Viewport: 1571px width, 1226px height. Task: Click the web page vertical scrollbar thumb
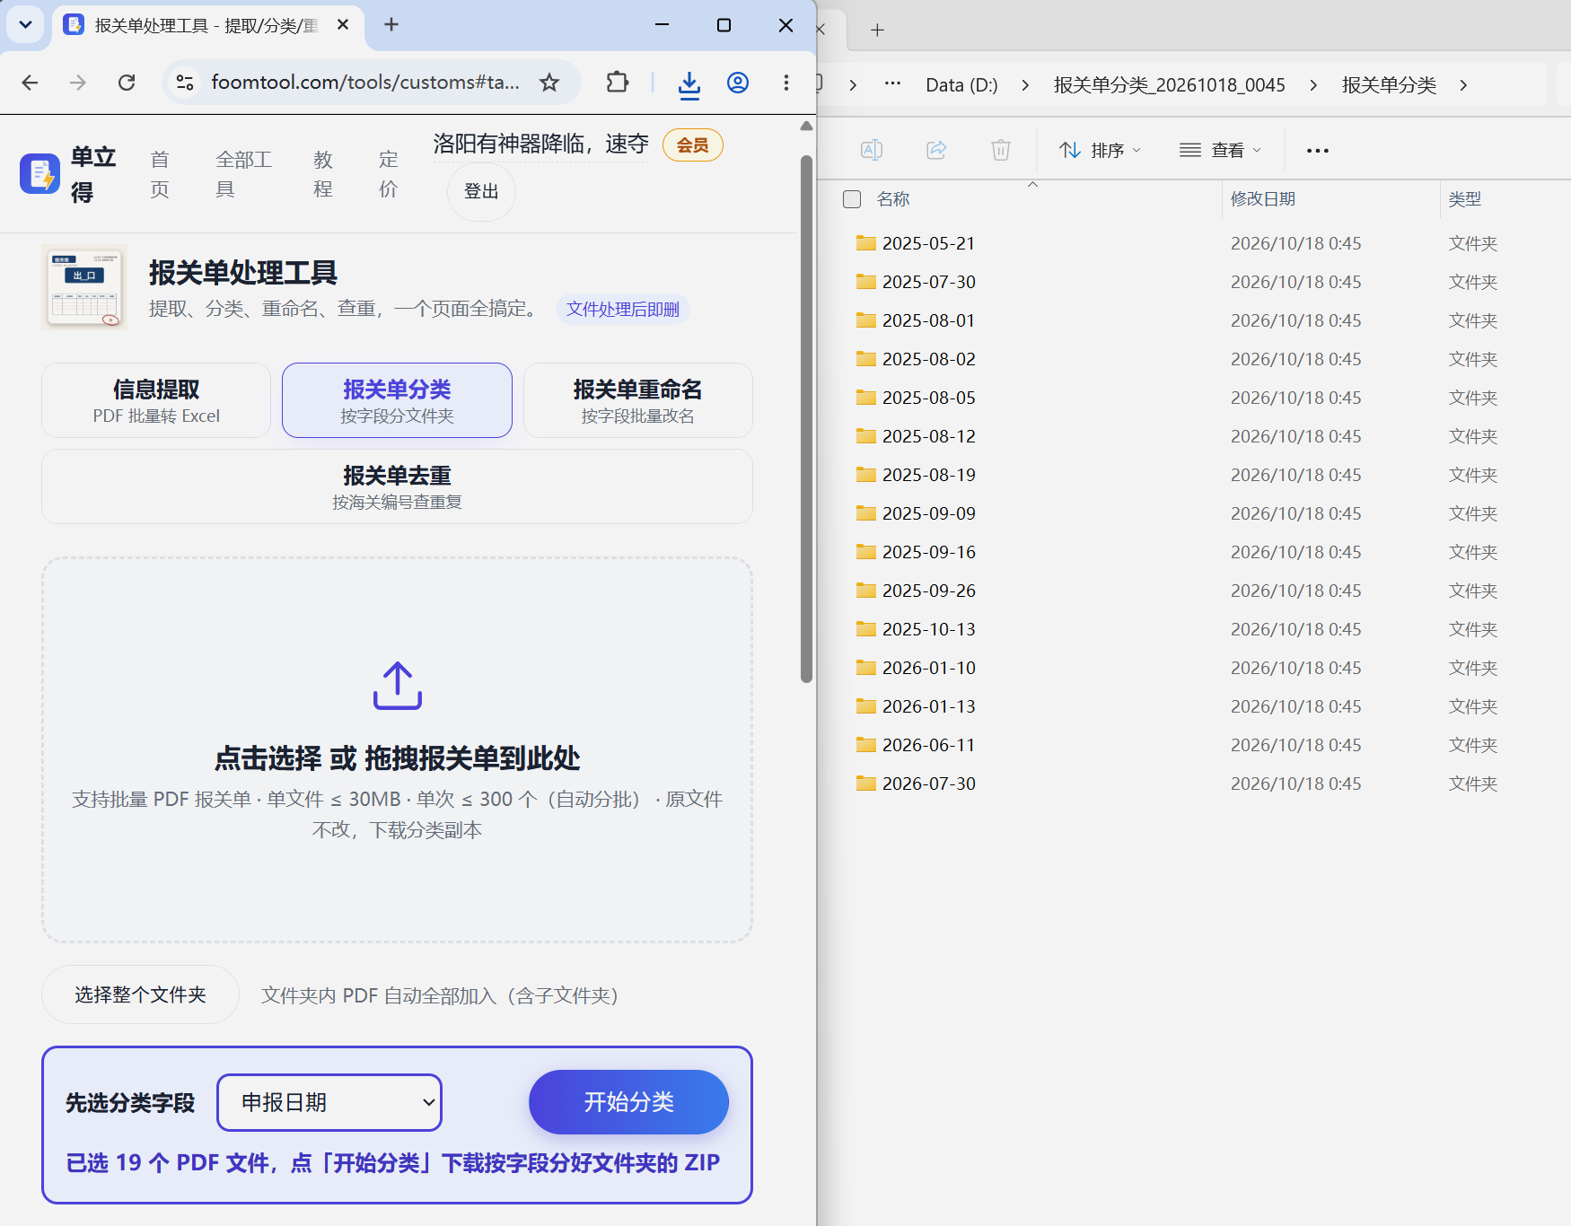pos(806,419)
